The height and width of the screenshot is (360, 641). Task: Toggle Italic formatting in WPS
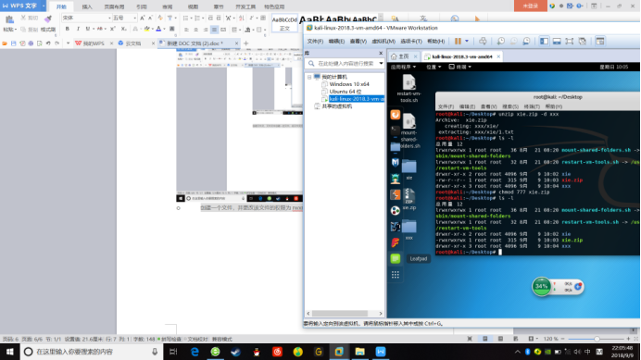pyautogui.click(x=78, y=29)
